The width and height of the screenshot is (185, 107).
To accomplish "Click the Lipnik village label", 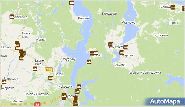I will [174, 23].
